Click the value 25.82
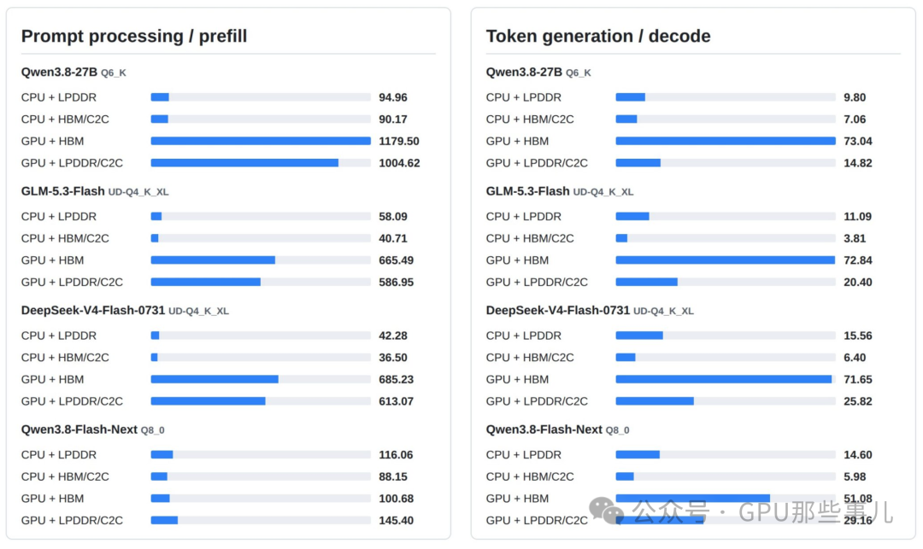This screenshot has height=549, width=923. (858, 401)
